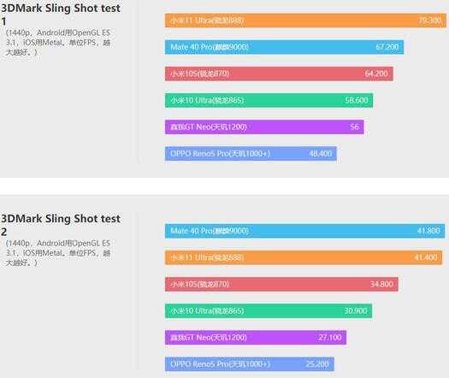Viewport: 449px width, 378px height.
Task: Click the purple GT Neo bar in test 1
Action: pos(264,127)
